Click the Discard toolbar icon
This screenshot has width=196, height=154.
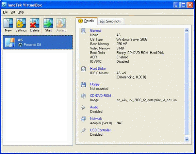point(61,23)
